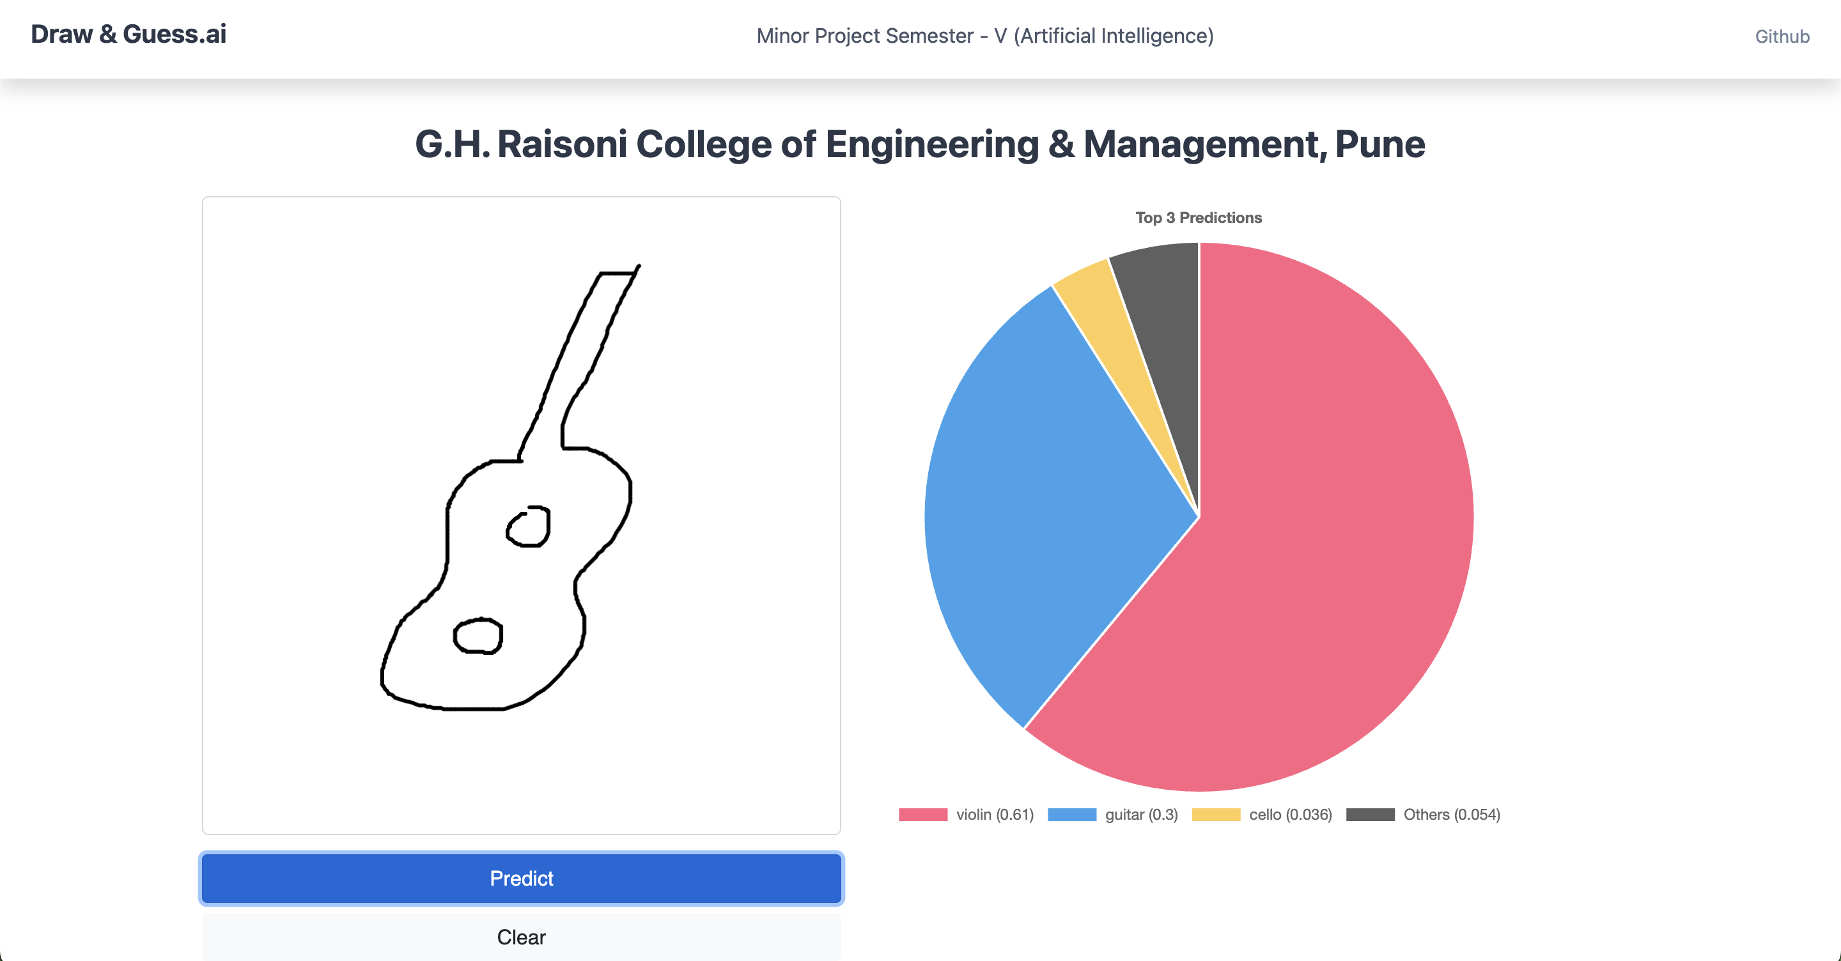Click the Predict button
This screenshot has height=961, width=1841.
[x=521, y=878]
